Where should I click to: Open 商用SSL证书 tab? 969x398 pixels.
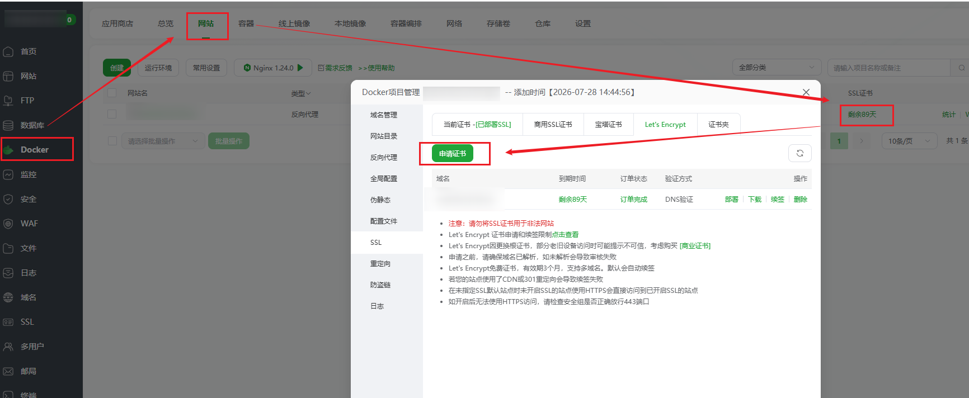(x=553, y=124)
